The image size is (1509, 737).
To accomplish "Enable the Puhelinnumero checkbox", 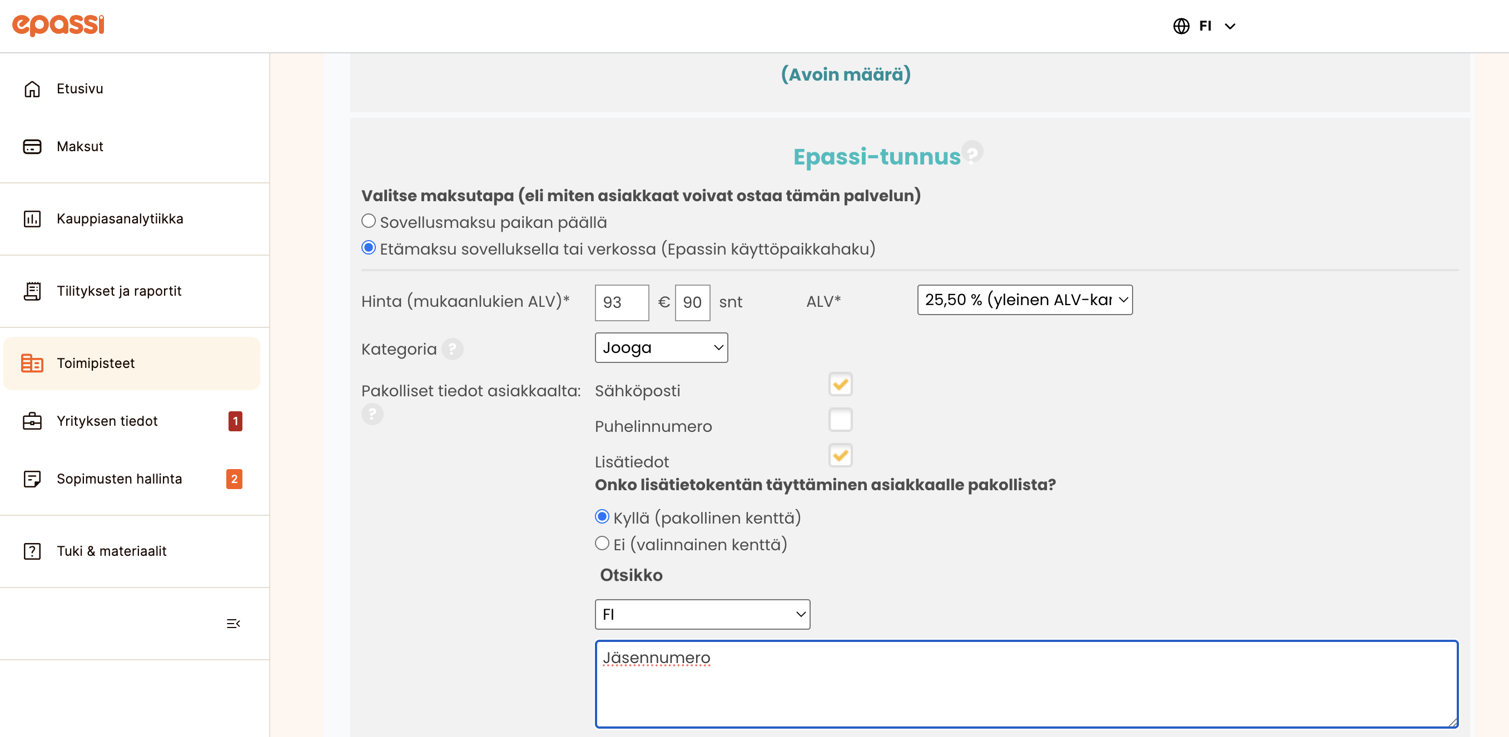I will (841, 420).
